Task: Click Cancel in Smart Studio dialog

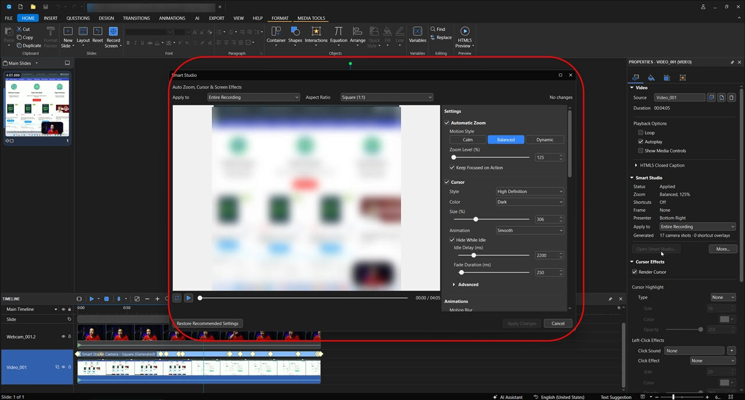Action: click(558, 323)
